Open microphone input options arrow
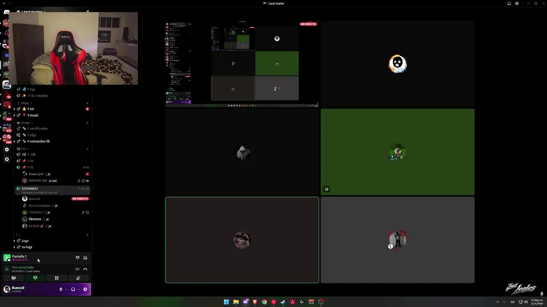Screen dimensions: 547x307 pos(66,290)
